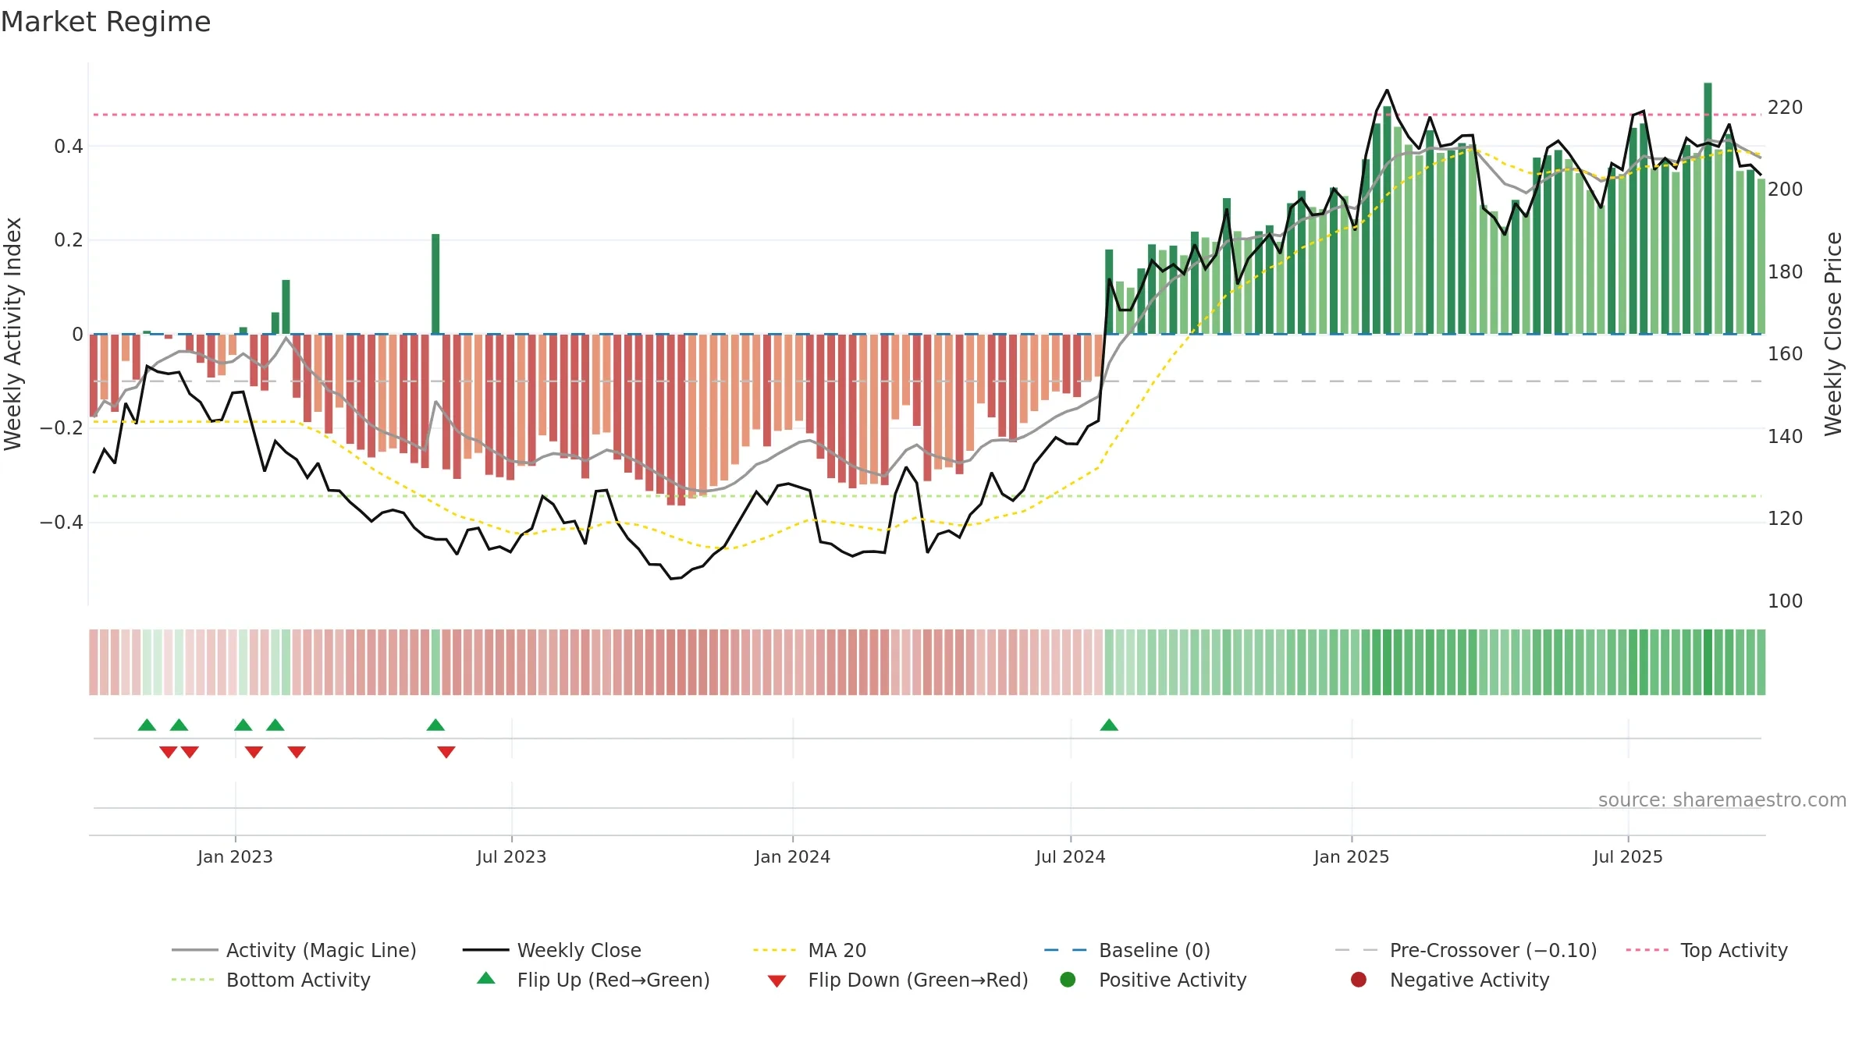Toggle the Bottom Activity legend entry

271,980
